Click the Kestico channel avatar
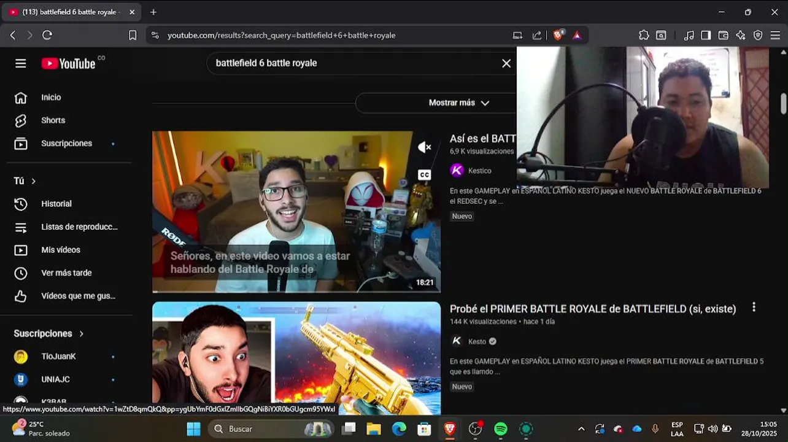Screen dimensions: 788x442 [457, 170]
